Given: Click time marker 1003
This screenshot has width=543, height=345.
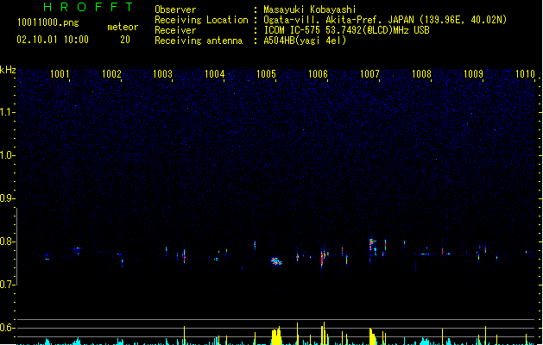Looking at the screenshot, I should point(163,74).
